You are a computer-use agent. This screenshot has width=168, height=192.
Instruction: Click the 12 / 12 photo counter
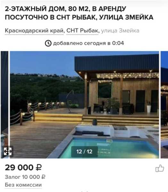pyautogui.click(x=84, y=152)
